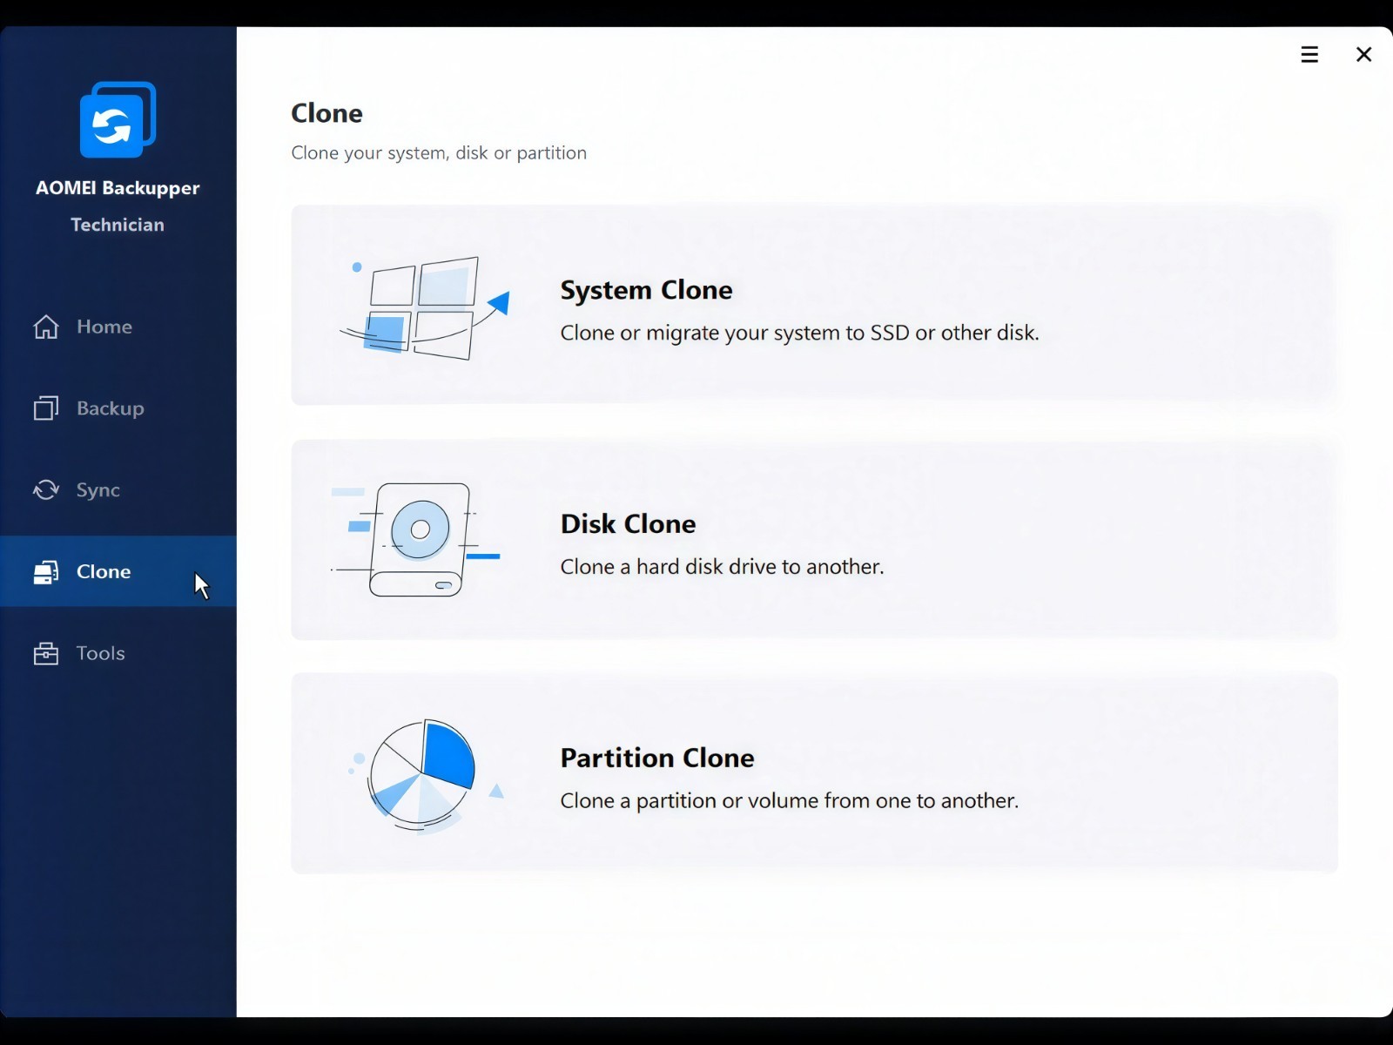Image resolution: width=1393 pixels, height=1045 pixels.
Task: Go to the Home menu label
Action: [x=104, y=327]
